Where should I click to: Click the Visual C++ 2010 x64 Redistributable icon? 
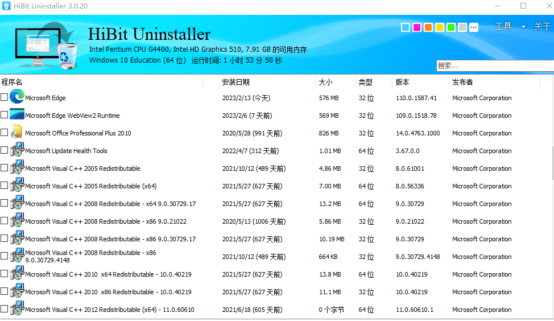[17, 273]
